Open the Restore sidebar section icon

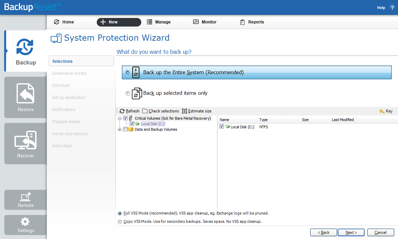(25, 93)
